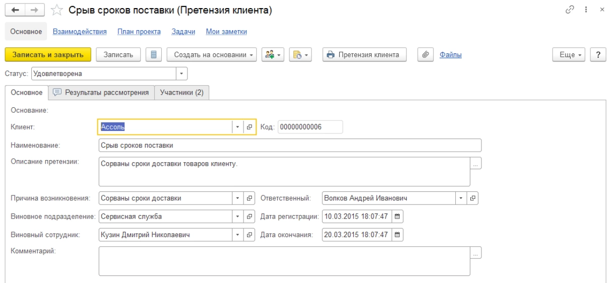This screenshot has width=609, height=283.
Task: Expand the Причина возникновения dropdown list
Action: [238, 198]
